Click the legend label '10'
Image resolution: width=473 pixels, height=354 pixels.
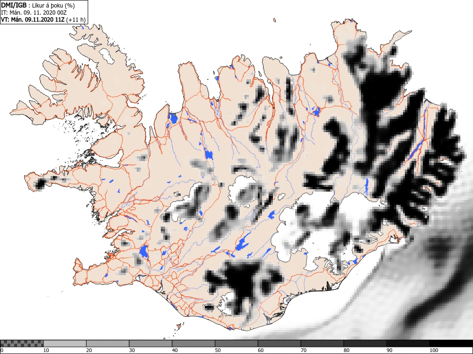[46, 350]
